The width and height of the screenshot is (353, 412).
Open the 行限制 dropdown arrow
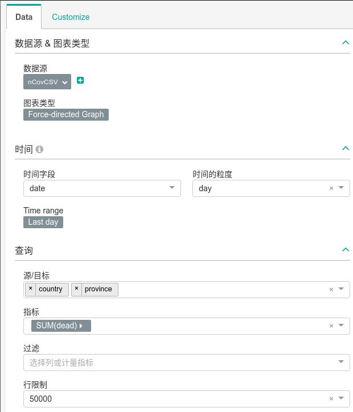coord(342,398)
